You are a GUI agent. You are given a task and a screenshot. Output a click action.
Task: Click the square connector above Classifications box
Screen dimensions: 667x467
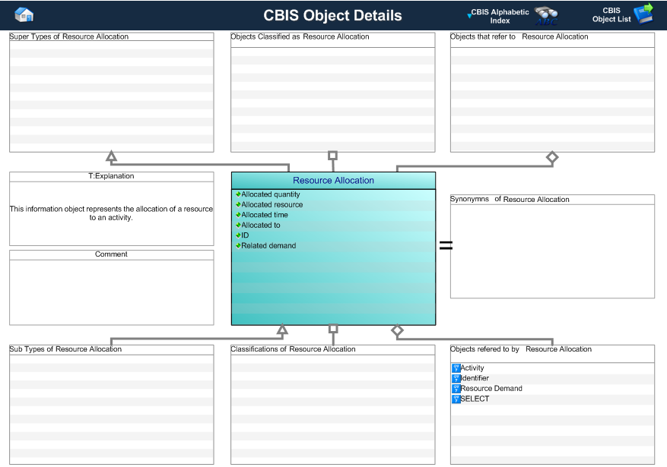pos(333,329)
